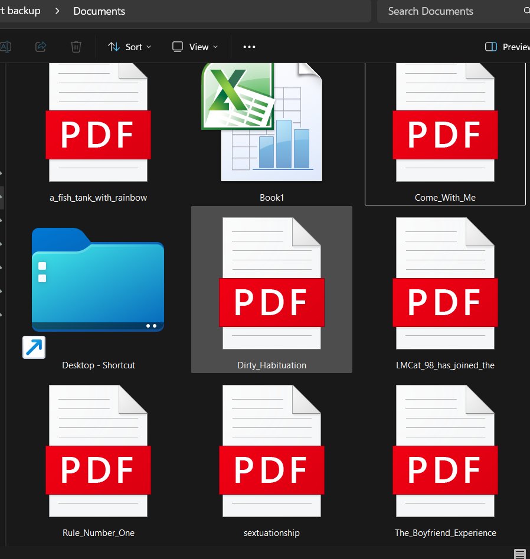Select the Book1 Excel file icon
Viewport: 530px width, 559px height.
tap(262, 122)
